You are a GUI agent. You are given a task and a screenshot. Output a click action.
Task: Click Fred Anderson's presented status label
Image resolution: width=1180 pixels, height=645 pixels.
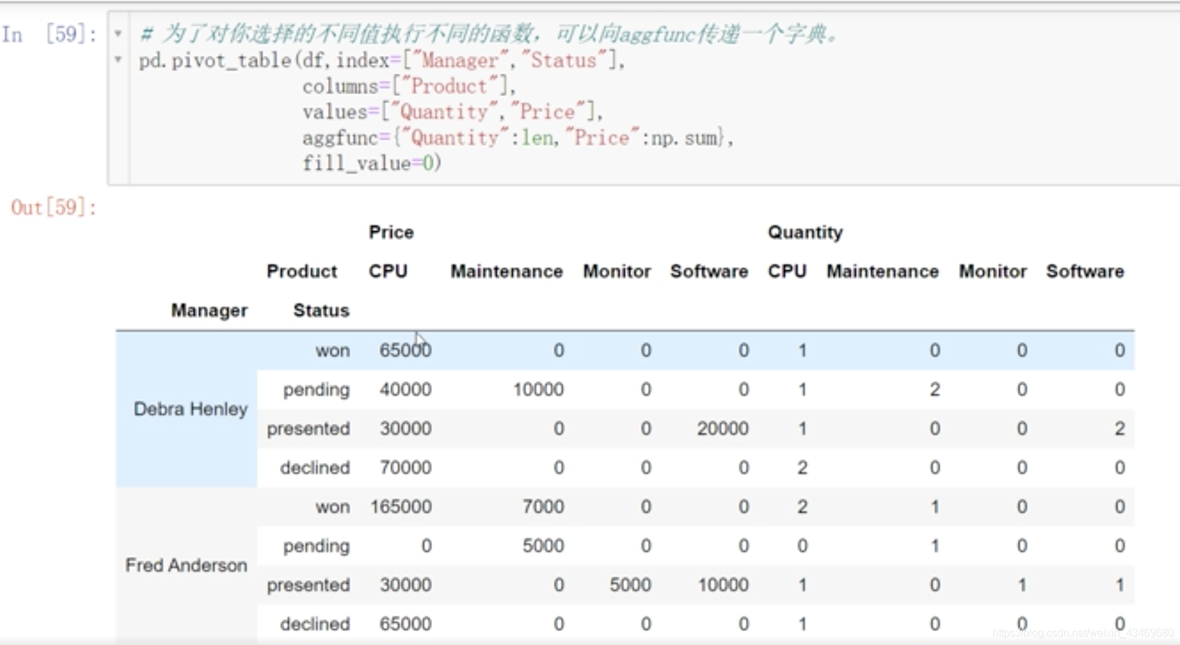(x=308, y=585)
